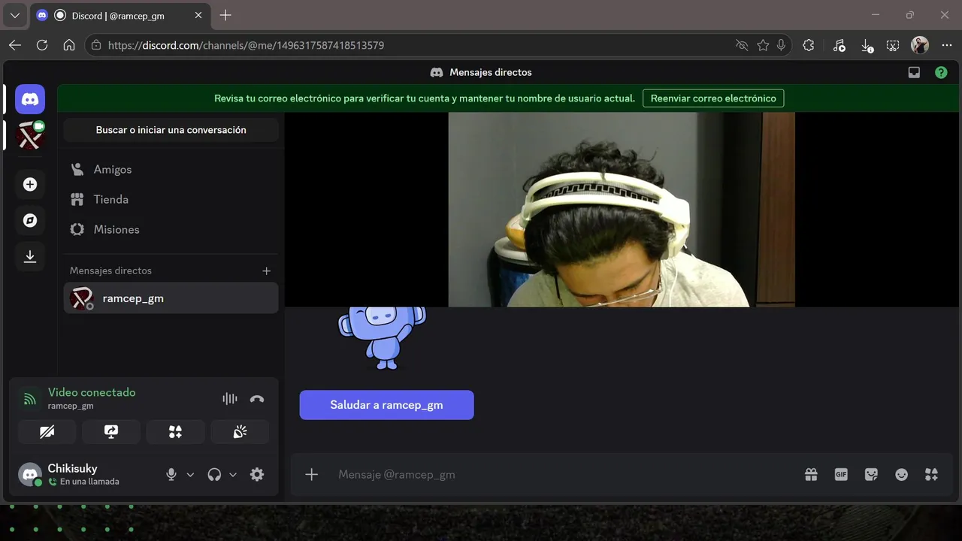Open Amigos section

click(x=171, y=170)
